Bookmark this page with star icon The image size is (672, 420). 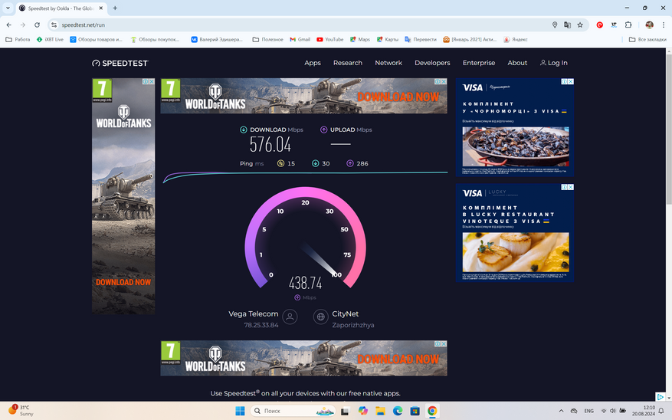580,25
